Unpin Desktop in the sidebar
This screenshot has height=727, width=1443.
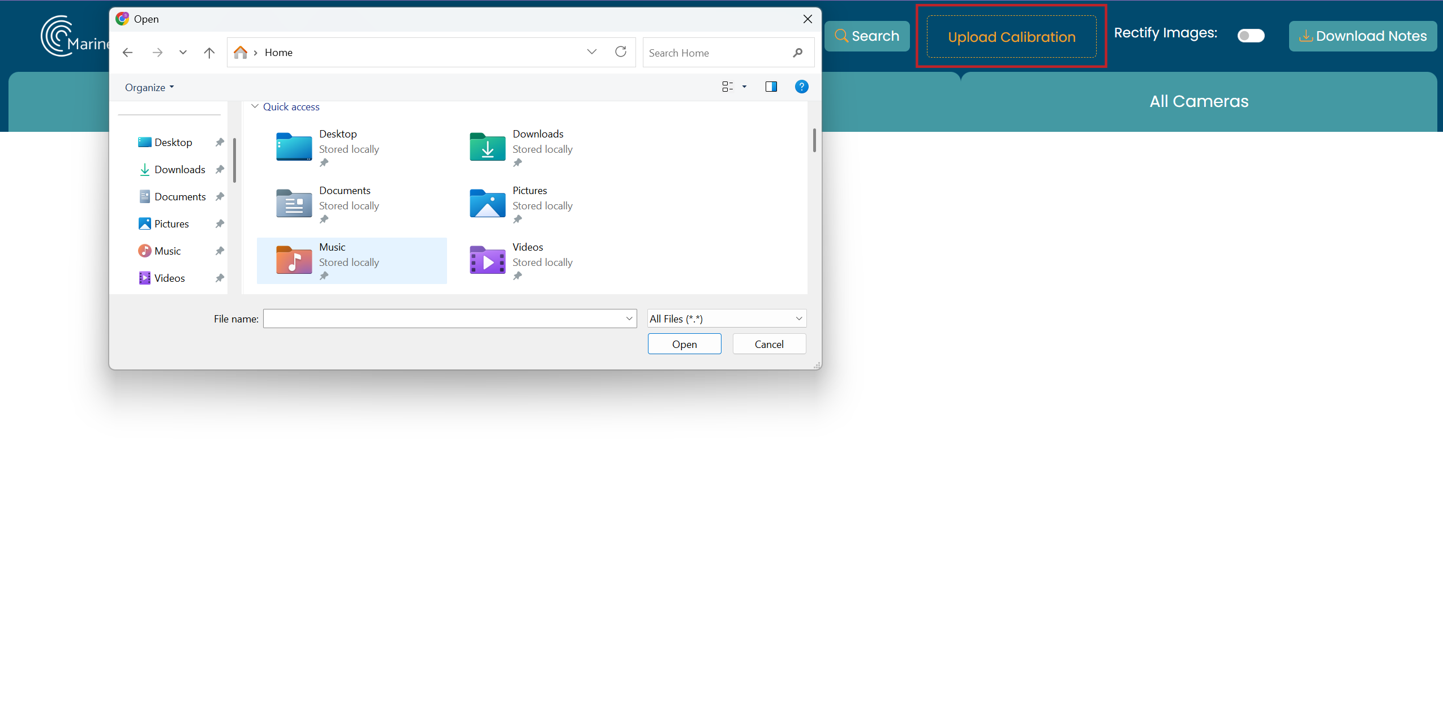pyautogui.click(x=220, y=143)
